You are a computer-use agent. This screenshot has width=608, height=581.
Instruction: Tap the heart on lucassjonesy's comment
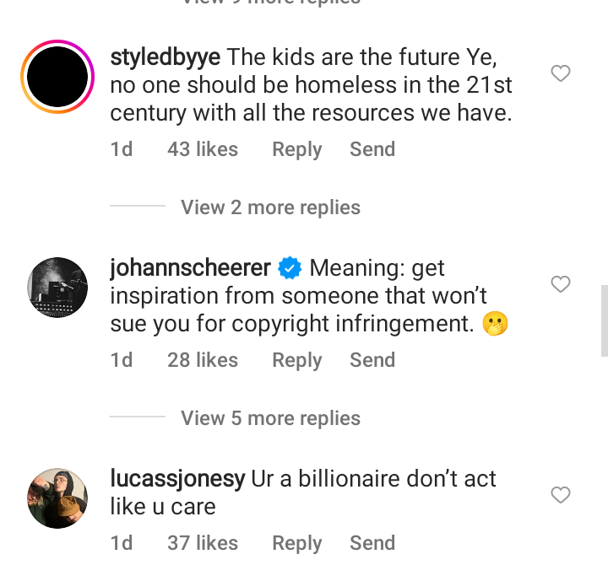pyautogui.click(x=561, y=496)
